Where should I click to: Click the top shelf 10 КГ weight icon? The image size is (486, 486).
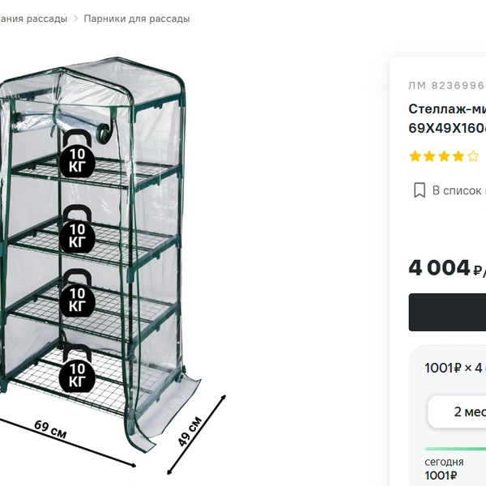pos(77,153)
